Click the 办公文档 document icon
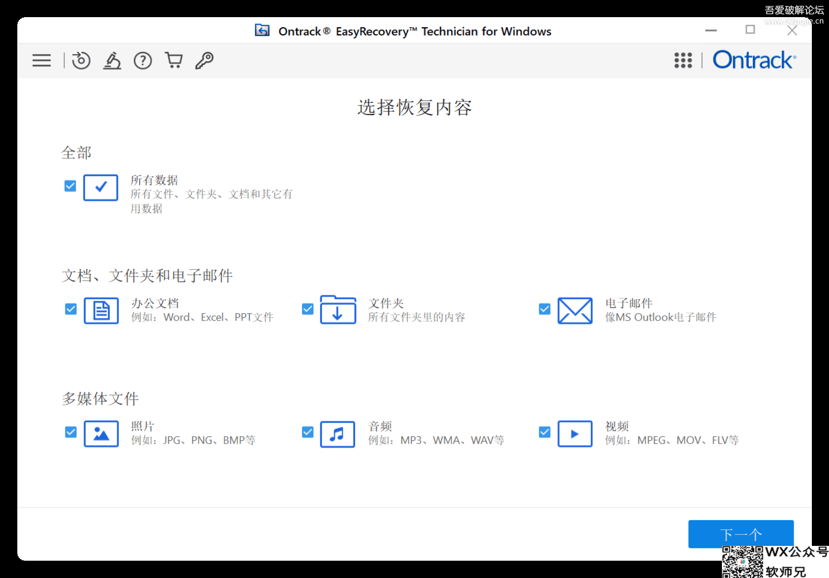829x578 pixels. [x=101, y=310]
